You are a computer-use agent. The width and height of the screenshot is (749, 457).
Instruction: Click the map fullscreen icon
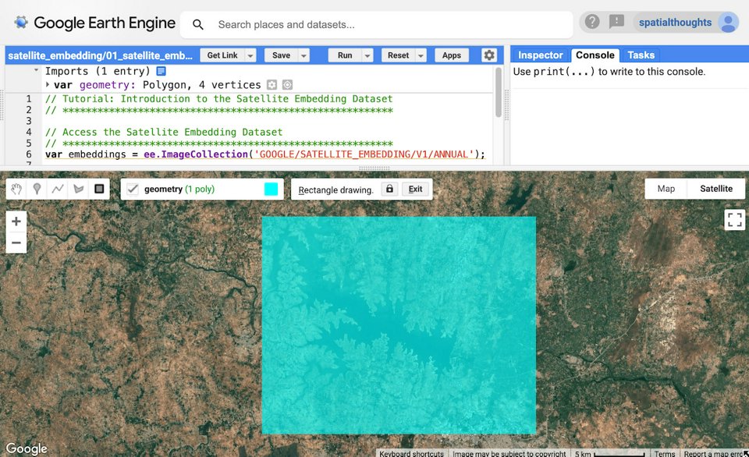click(734, 220)
